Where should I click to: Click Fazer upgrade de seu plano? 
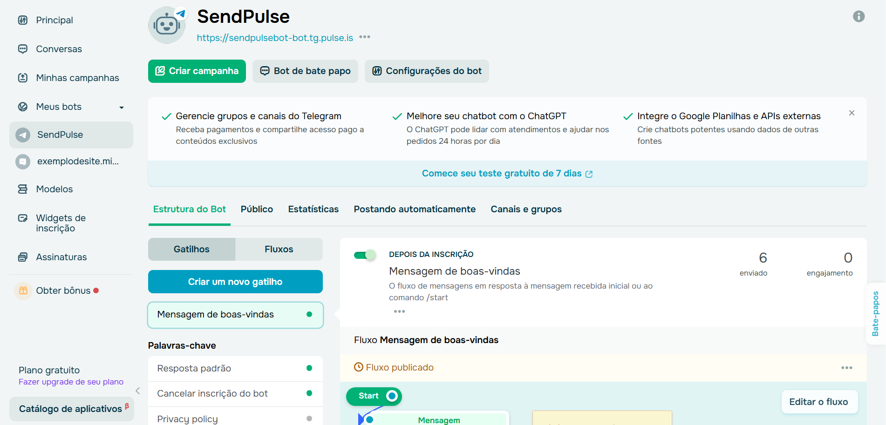[x=71, y=382]
